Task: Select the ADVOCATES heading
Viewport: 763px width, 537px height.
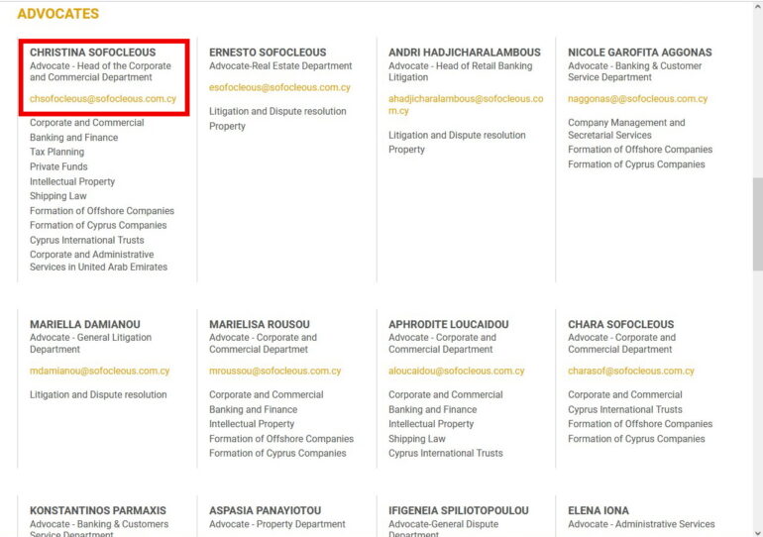Action: [x=57, y=14]
